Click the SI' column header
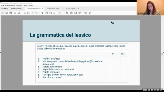The height and width of the screenshot is (92, 164). click(113, 54)
